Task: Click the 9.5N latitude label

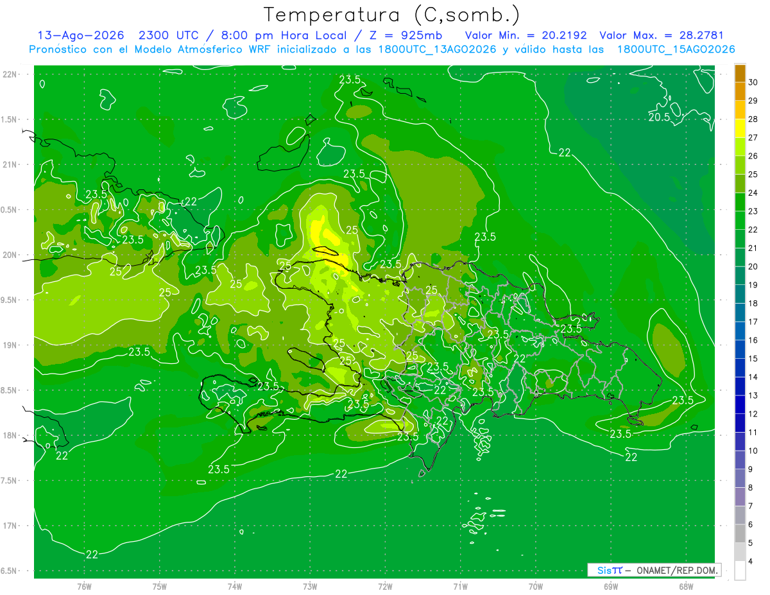Action: (x=10, y=300)
